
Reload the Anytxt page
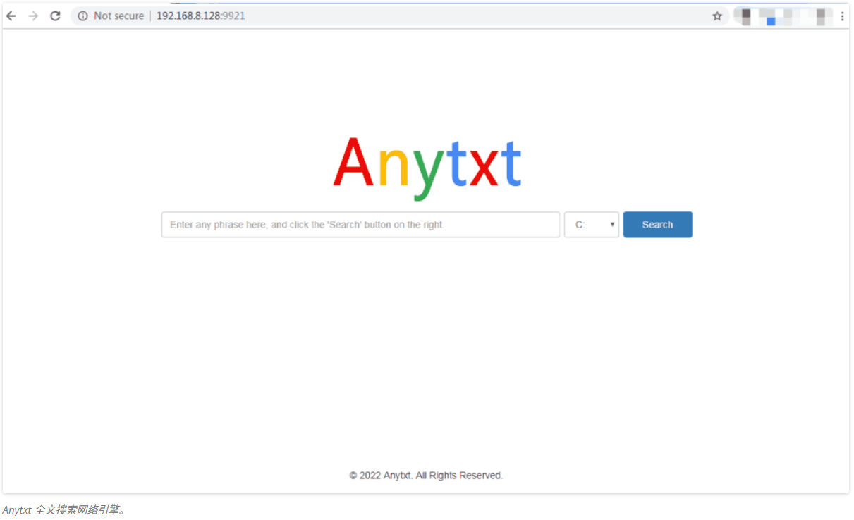coord(55,16)
